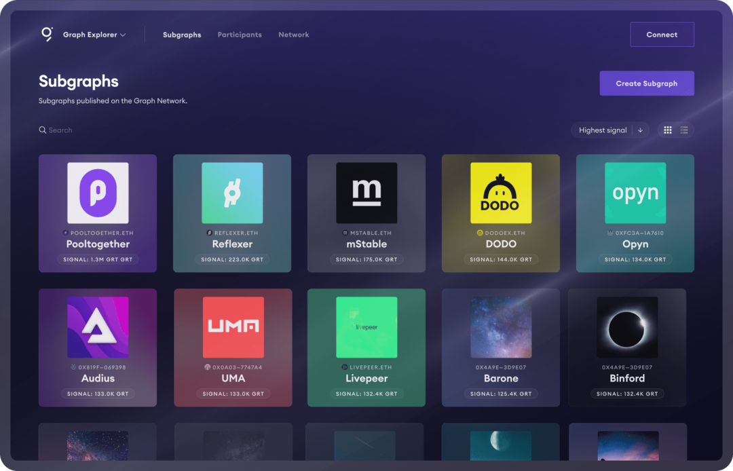
Task: Click the Binford subgraph title
Action: point(627,378)
